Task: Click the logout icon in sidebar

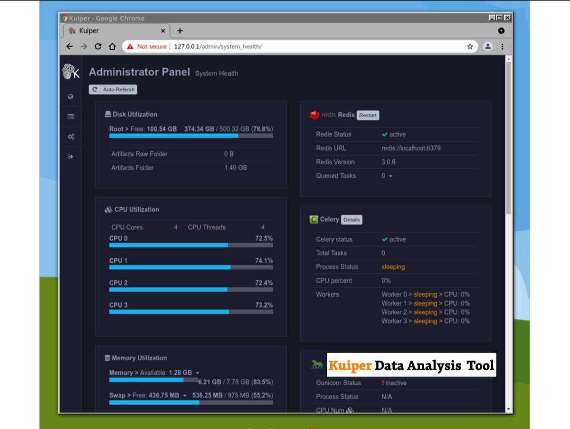Action: click(x=71, y=157)
